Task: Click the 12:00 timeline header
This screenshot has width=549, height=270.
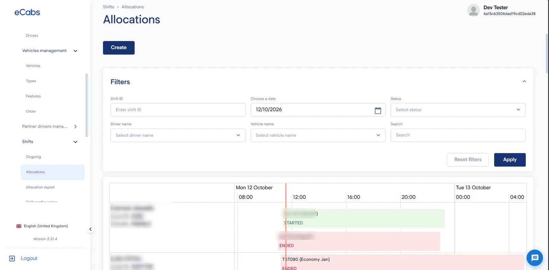Action: [x=299, y=197]
